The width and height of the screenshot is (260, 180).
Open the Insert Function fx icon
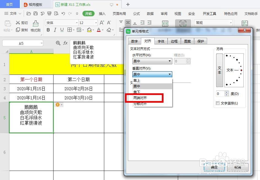pyautogui.click(x=65, y=43)
